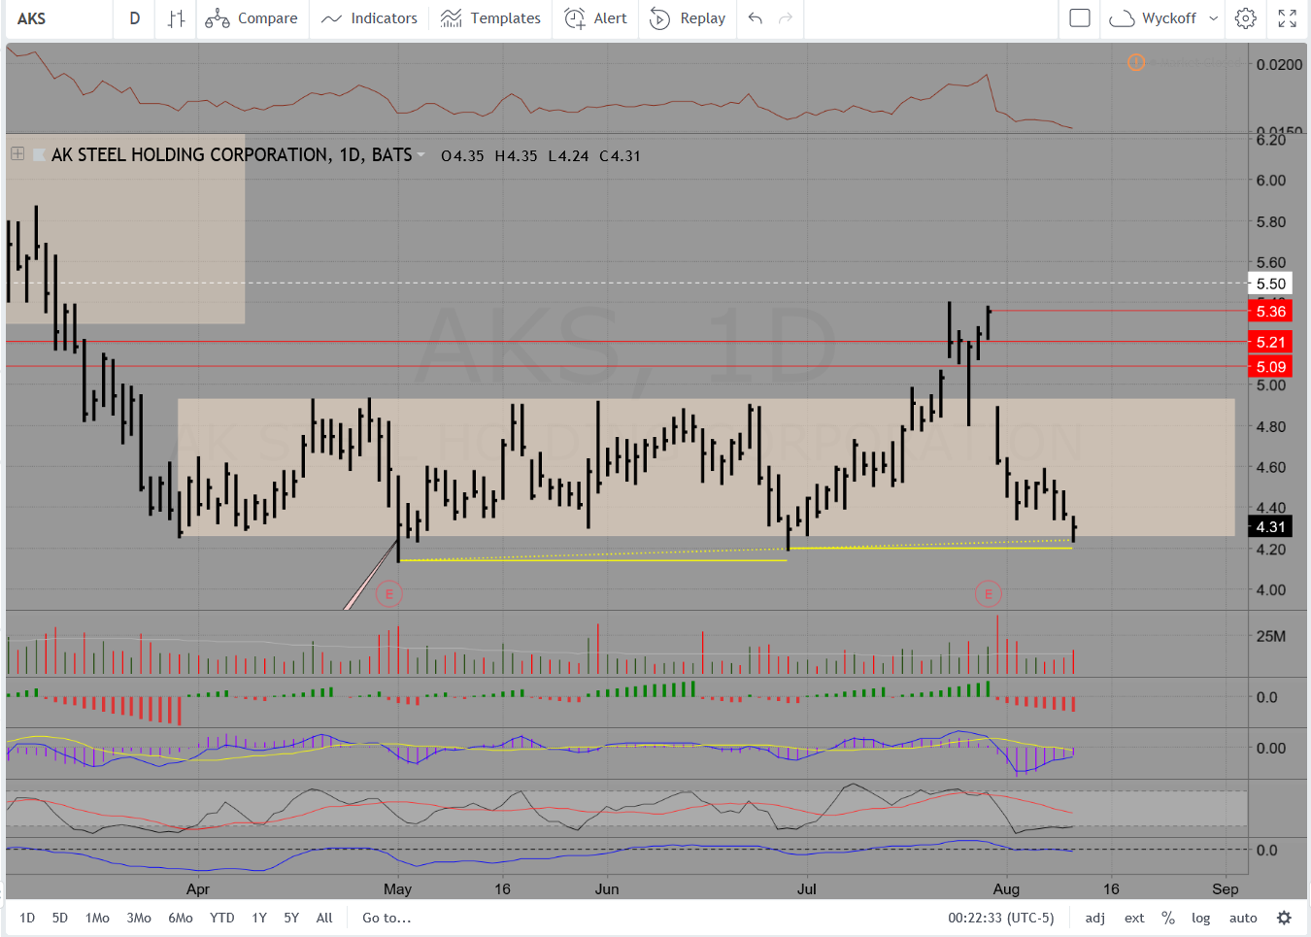Click the 25M volume axis label

click(x=1270, y=636)
